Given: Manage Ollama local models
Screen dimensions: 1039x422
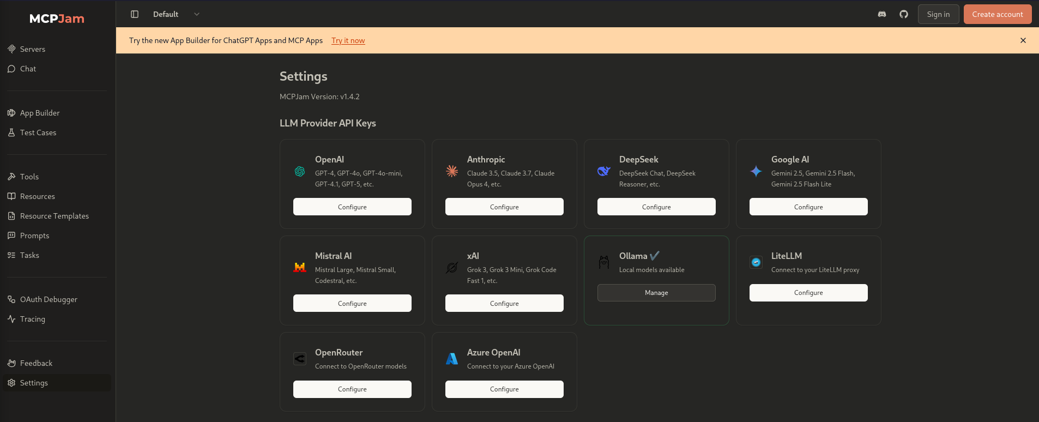Looking at the screenshot, I should coord(656,293).
